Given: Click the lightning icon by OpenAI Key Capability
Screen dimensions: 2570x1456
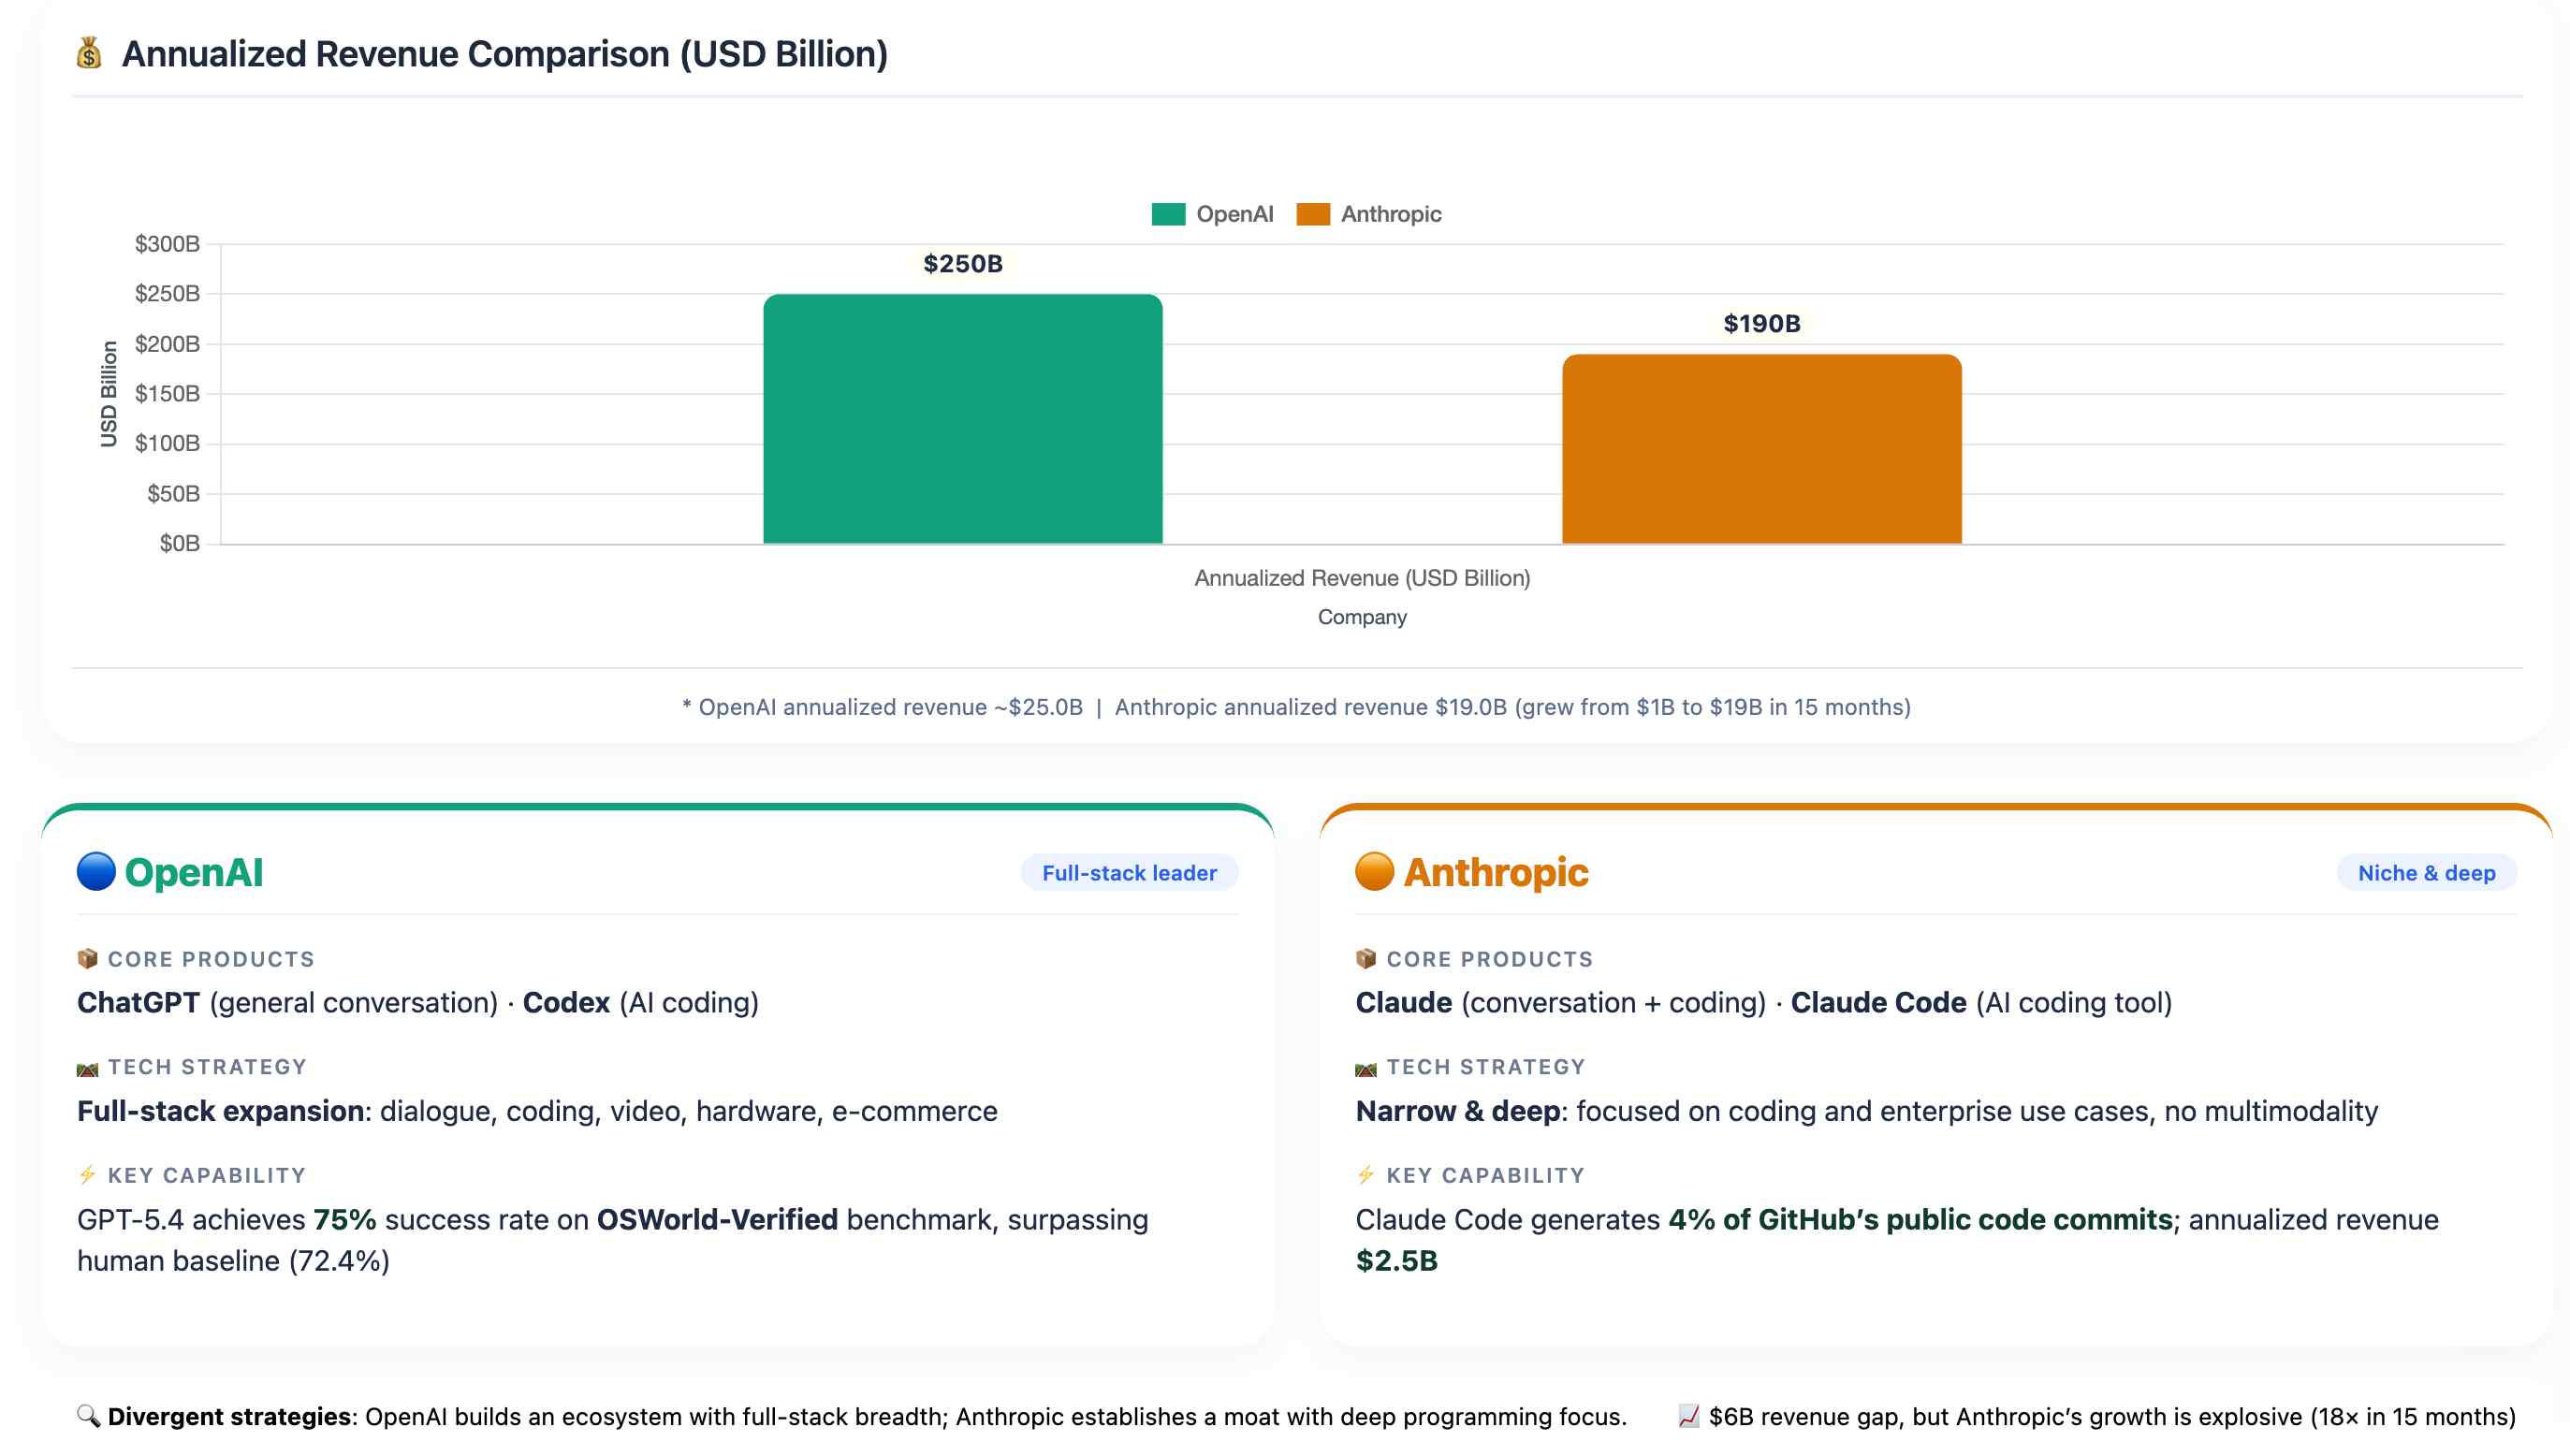Looking at the screenshot, I should click(87, 1174).
